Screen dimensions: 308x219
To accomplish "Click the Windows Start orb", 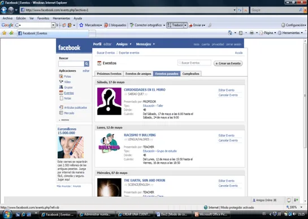I will (x=7, y=214).
